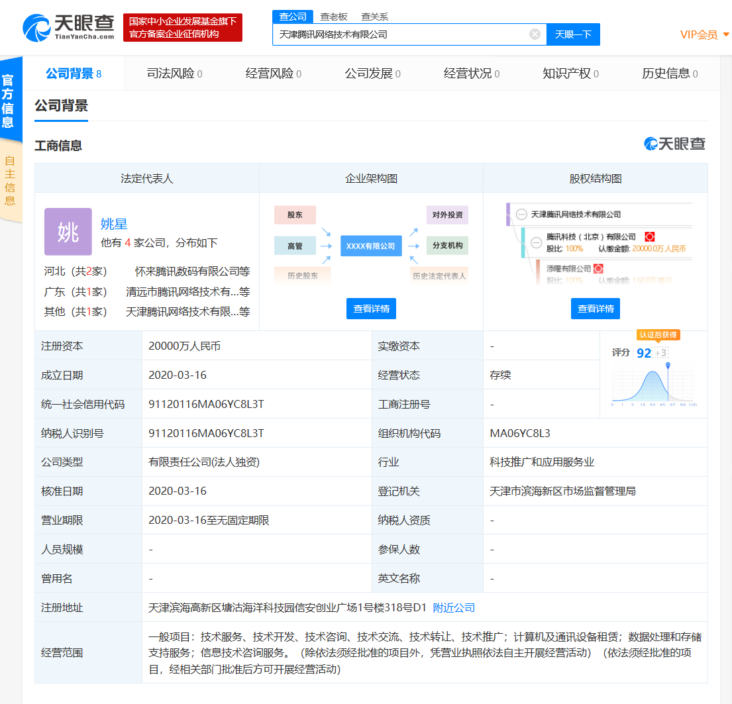Image resolution: width=732 pixels, height=704 pixels.
Task: Select the 对外投资 node in the architecture diagram
Action: click(446, 215)
